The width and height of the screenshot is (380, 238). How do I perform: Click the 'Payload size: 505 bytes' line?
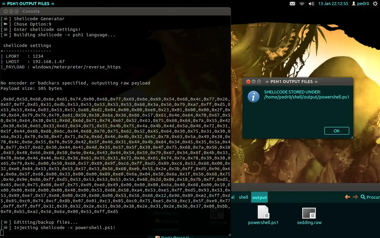31,88
